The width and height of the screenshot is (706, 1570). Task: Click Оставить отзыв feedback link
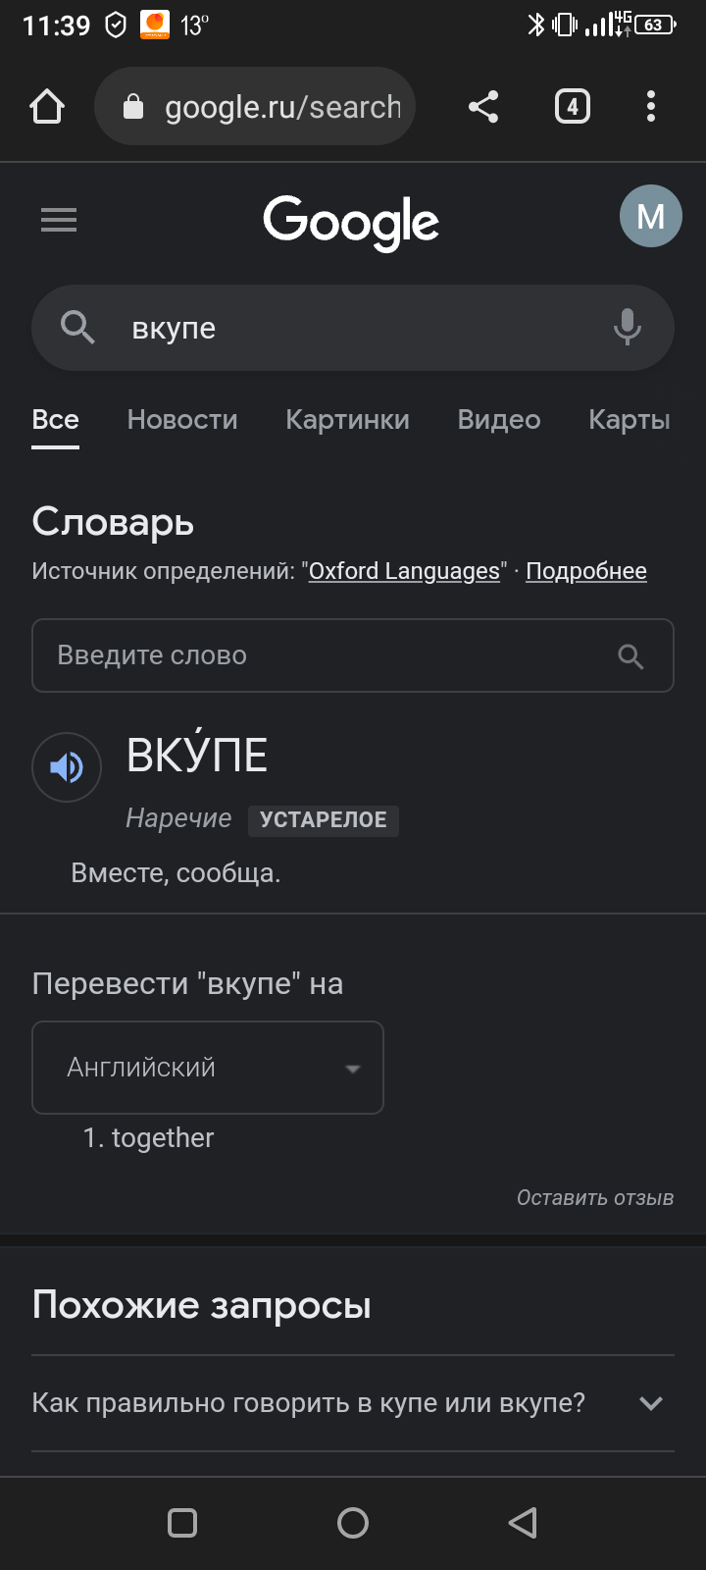point(595,1197)
